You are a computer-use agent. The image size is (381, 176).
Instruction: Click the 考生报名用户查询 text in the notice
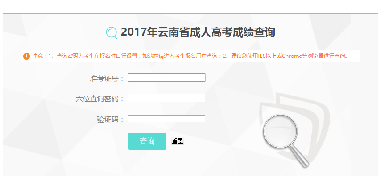click(x=198, y=56)
